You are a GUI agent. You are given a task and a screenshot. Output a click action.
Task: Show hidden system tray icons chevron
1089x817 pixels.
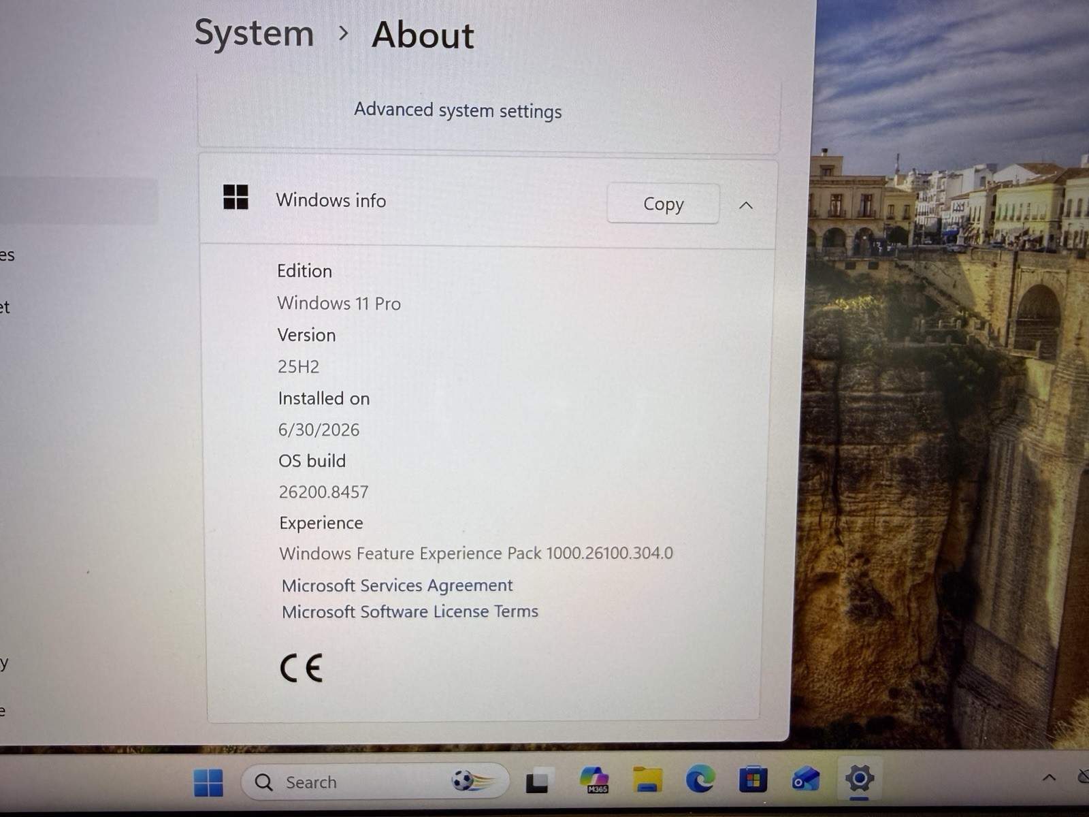[x=1049, y=777]
